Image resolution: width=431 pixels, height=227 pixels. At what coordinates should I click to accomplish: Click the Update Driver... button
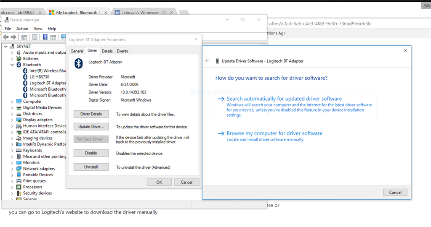click(91, 127)
